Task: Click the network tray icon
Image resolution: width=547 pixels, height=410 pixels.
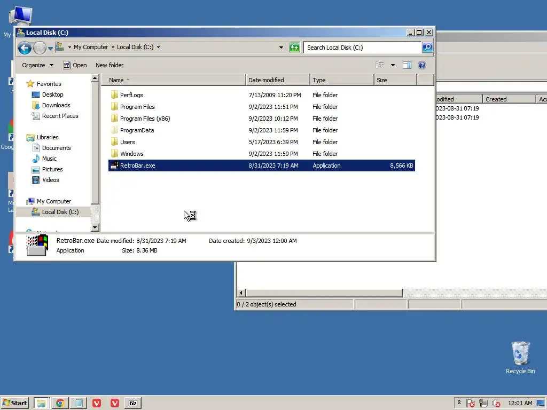Action: pyautogui.click(x=483, y=403)
